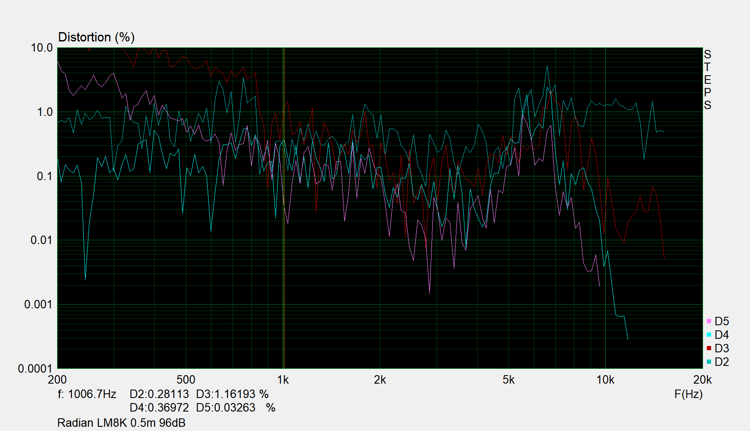
Task: Click the D5 magenta legend swatch
Action: pos(709,321)
